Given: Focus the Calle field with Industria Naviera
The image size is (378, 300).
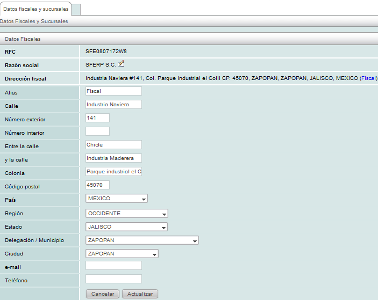Looking at the screenshot, I should pyautogui.click(x=113, y=105).
